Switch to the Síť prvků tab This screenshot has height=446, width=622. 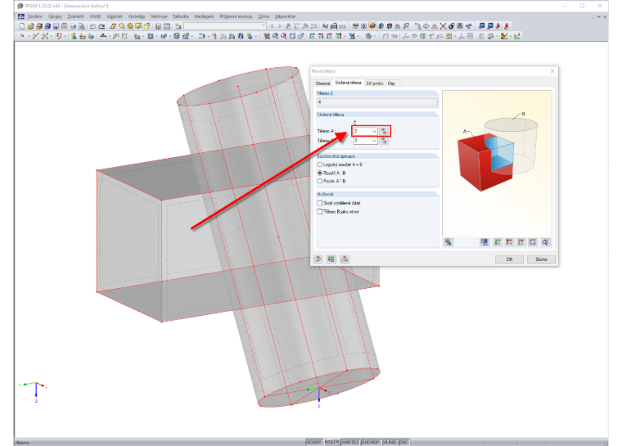pos(375,83)
